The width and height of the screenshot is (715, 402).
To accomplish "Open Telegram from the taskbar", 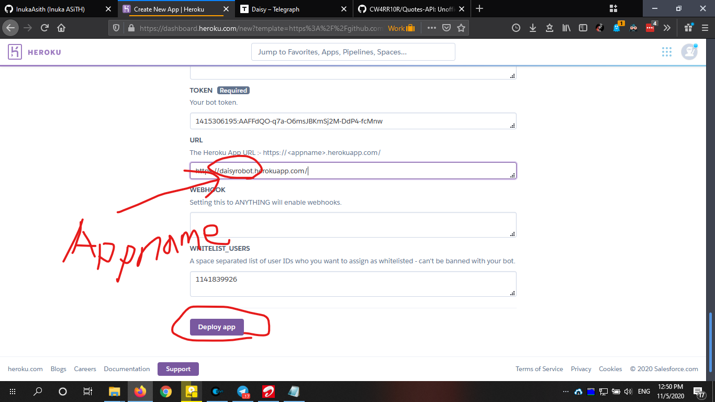I will [x=243, y=391].
